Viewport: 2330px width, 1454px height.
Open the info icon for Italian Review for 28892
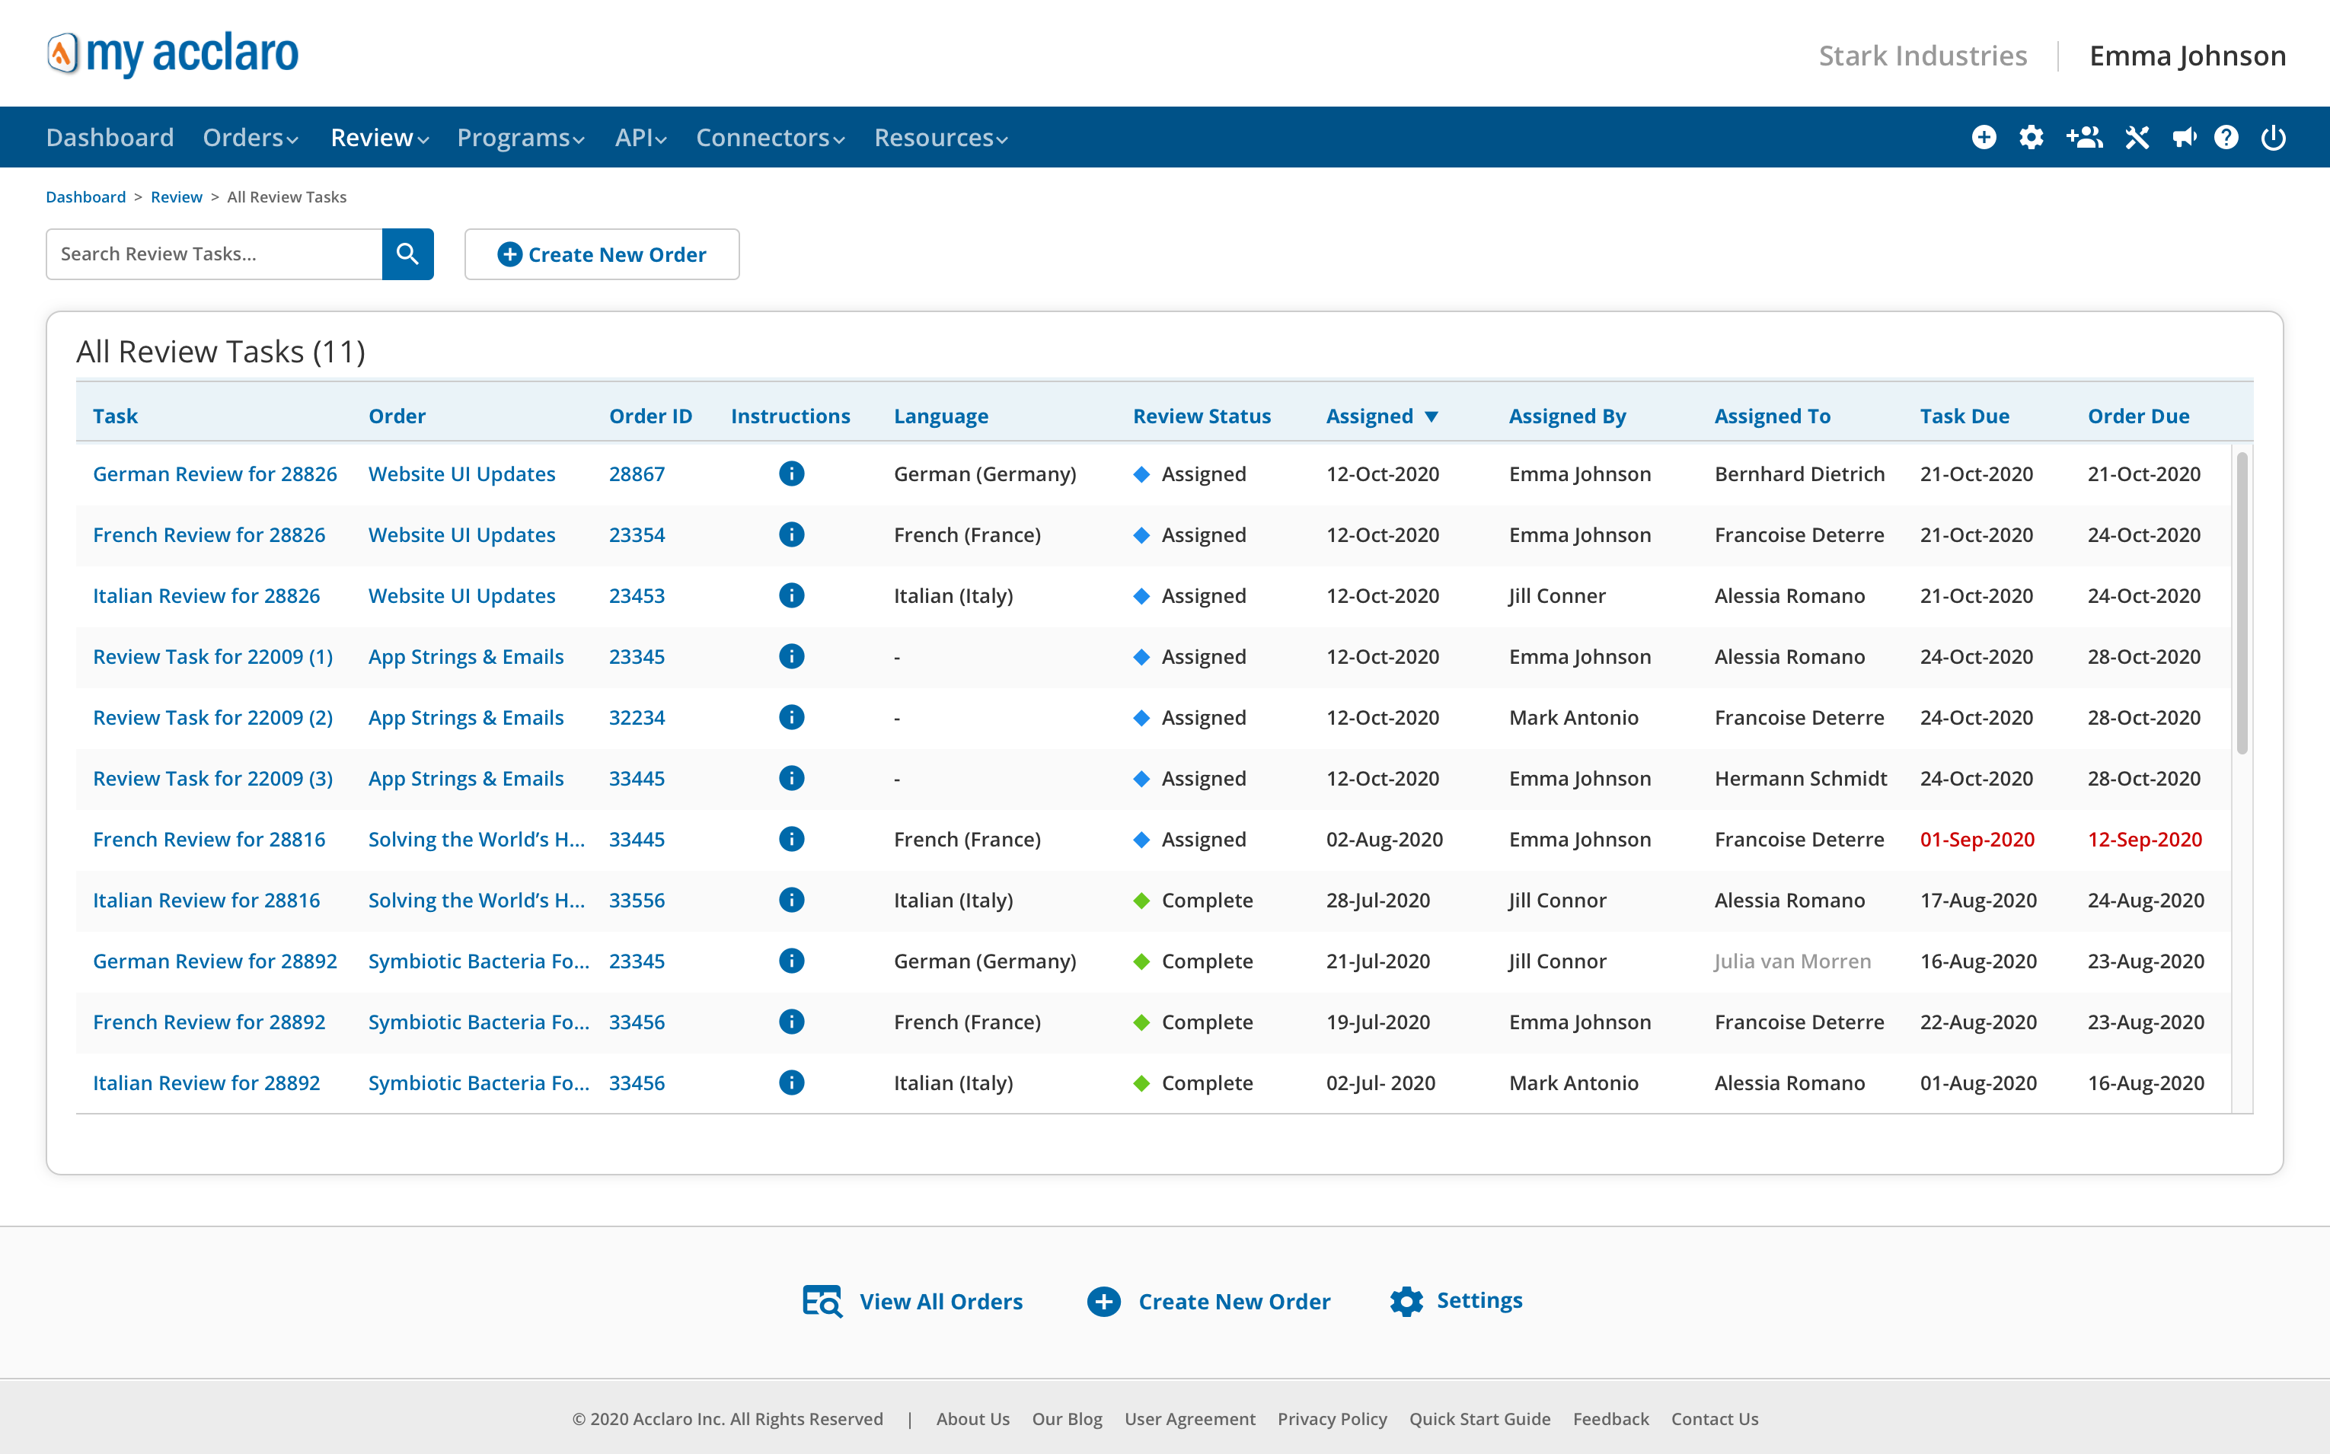point(790,1083)
